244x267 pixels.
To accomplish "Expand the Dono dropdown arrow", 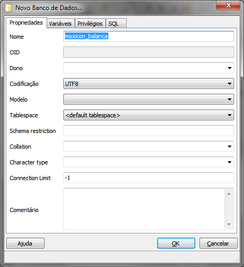I will pos(229,68).
